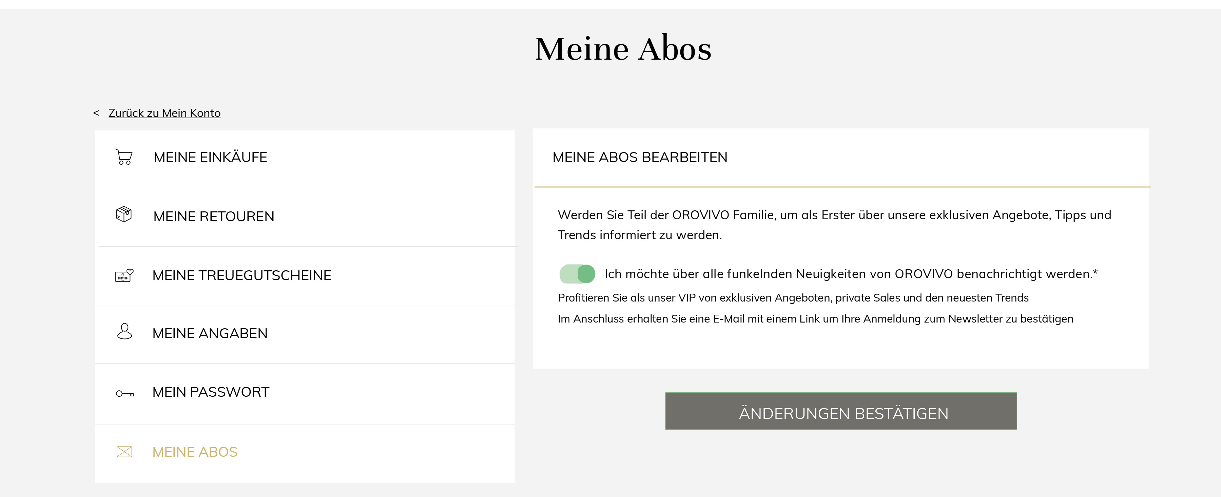Click the back arrow before Zurück
The height and width of the screenshot is (497, 1221).
pyautogui.click(x=96, y=113)
